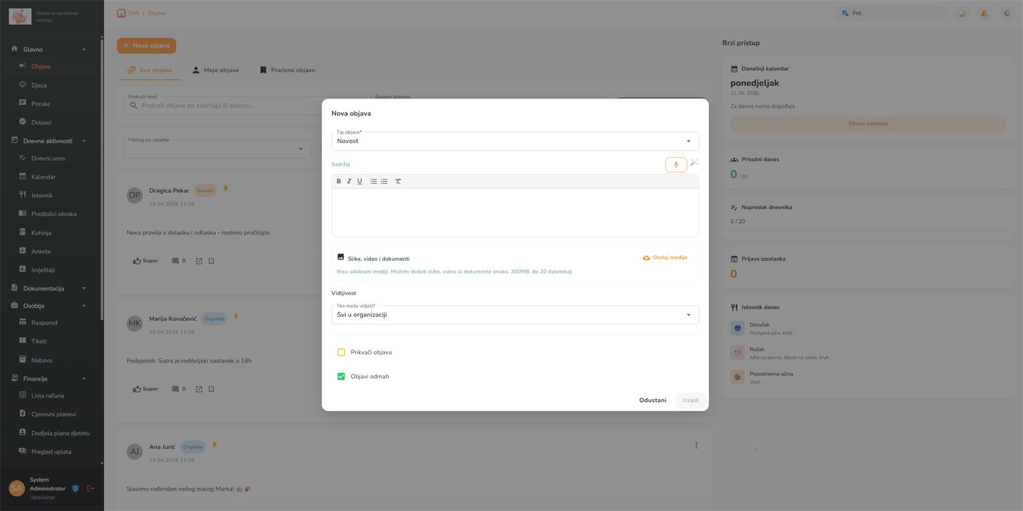
Task: Open Dodjela plana djetetu in the sidebar
Action: 60,433
